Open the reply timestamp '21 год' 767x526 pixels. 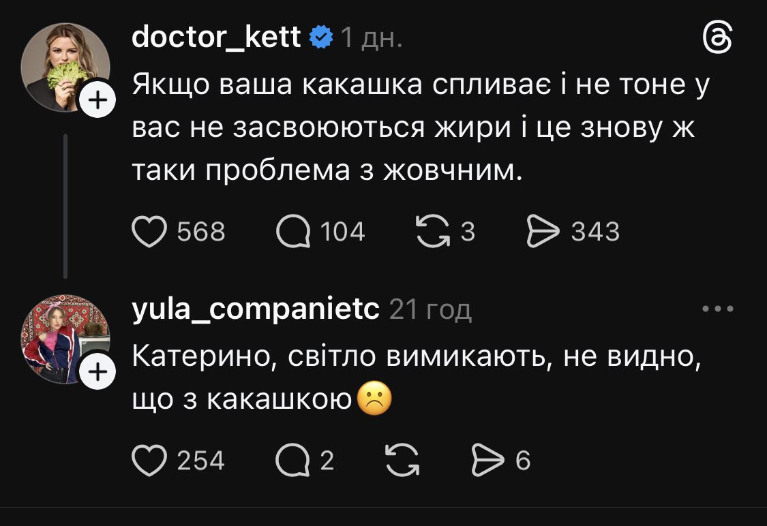[x=430, y=311]
